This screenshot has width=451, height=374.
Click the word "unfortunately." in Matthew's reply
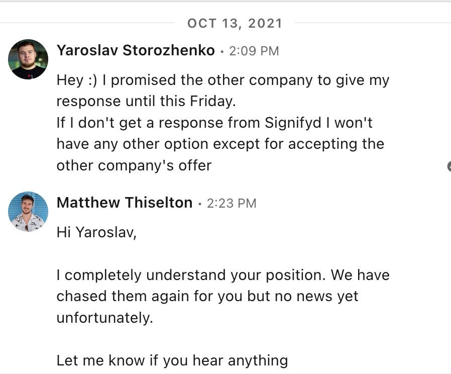[x=104, y=318]
